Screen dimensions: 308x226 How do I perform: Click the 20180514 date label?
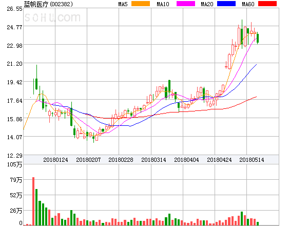click(x=252, y=160)
